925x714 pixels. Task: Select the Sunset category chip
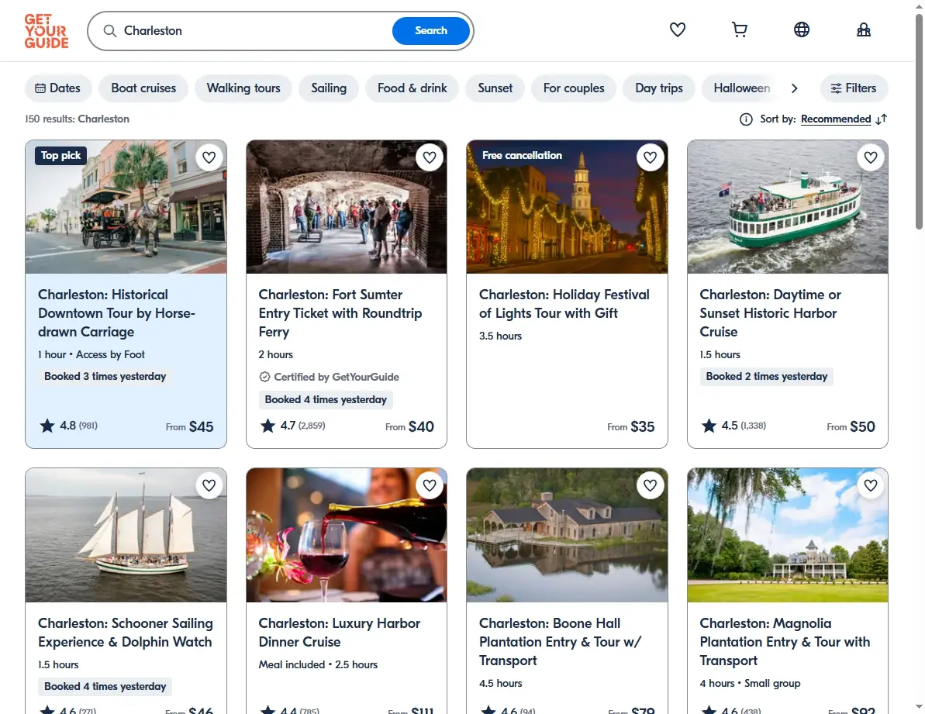[495, 88]
